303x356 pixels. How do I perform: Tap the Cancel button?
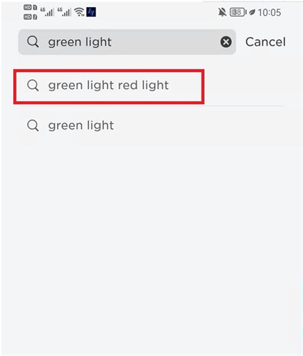click(265, 42)
